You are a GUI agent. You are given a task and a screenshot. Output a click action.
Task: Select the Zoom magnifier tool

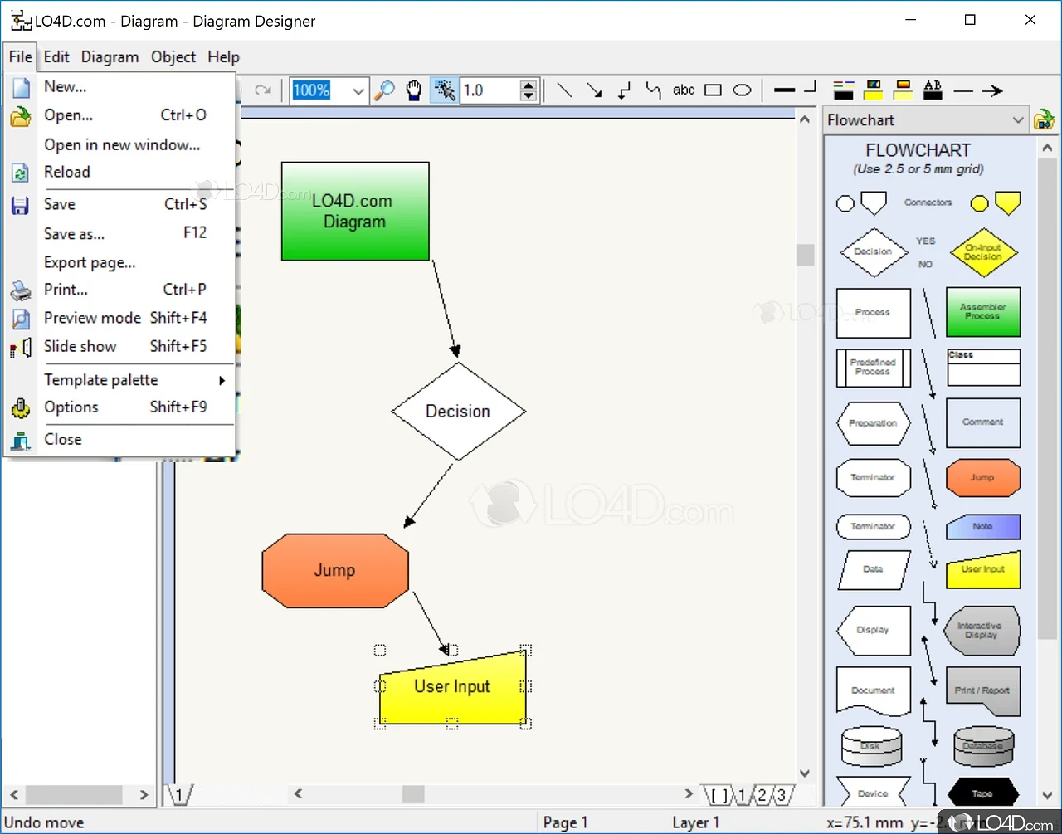(x=384, y=90)
